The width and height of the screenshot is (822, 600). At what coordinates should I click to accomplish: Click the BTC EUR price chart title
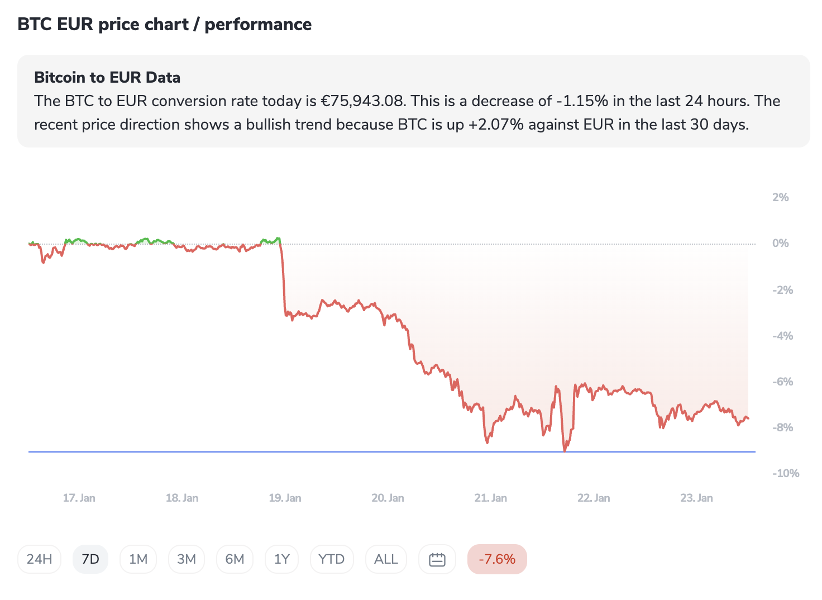pyautogui.click(x=165, y=25)
